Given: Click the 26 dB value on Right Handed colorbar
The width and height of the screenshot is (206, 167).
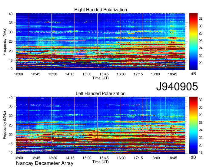Looking at the screenshot, I should click(201, 41).
